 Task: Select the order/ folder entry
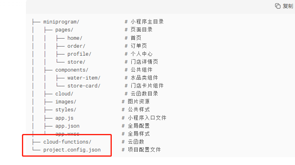[76, 46]
